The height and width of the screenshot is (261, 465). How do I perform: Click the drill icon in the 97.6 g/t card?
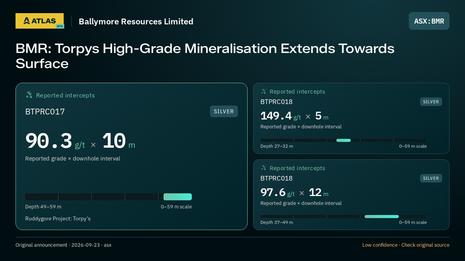(263, 168)
